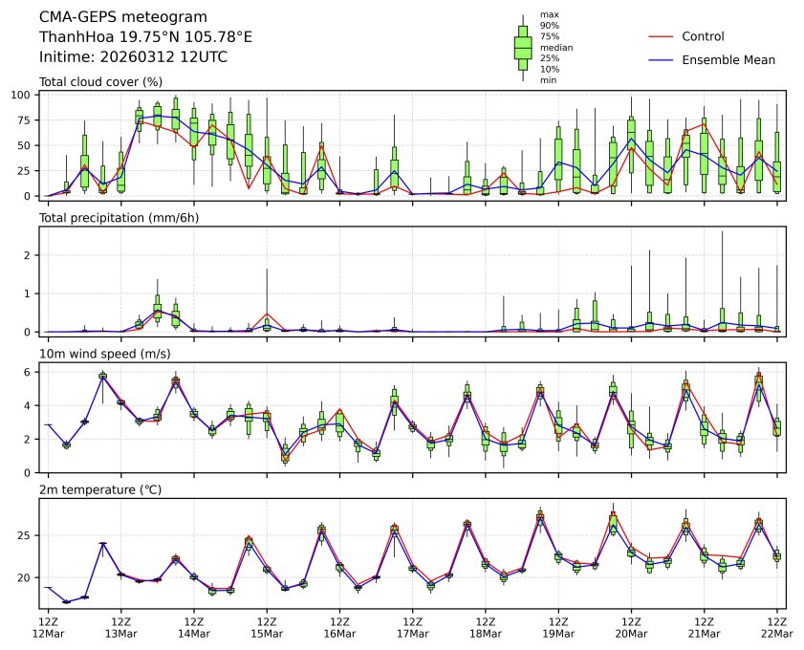Click the 6 tick on wind speed axis
Viewport: 804px width, 650px height.
(29, 372)
